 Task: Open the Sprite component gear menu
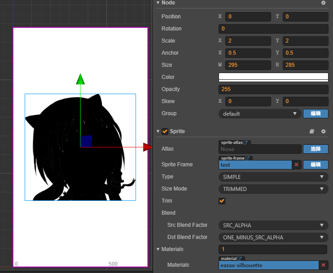pos(323,131)
